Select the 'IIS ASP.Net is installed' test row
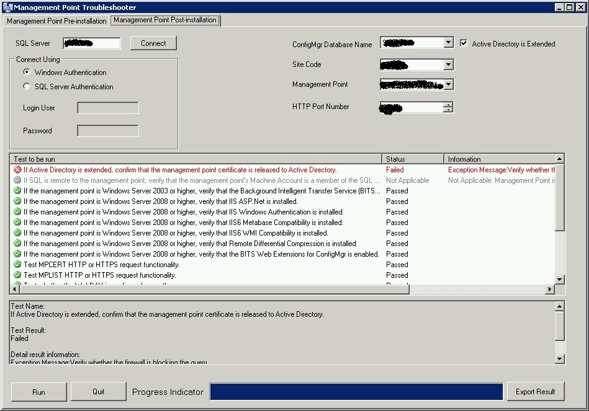Image resolution: width=589 pixels, height=411 pixels. point(282,201)
